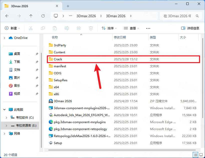Viewport: 205px width, 158px height.
Task: Click the Cut scissors icon
Action: pyautogui.click(x=31, y=28)
